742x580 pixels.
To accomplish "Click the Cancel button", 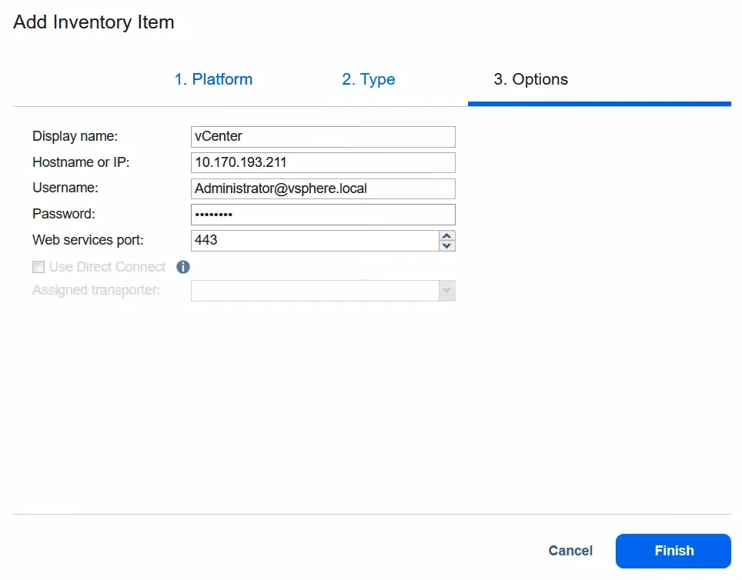I will pos(570,551).
